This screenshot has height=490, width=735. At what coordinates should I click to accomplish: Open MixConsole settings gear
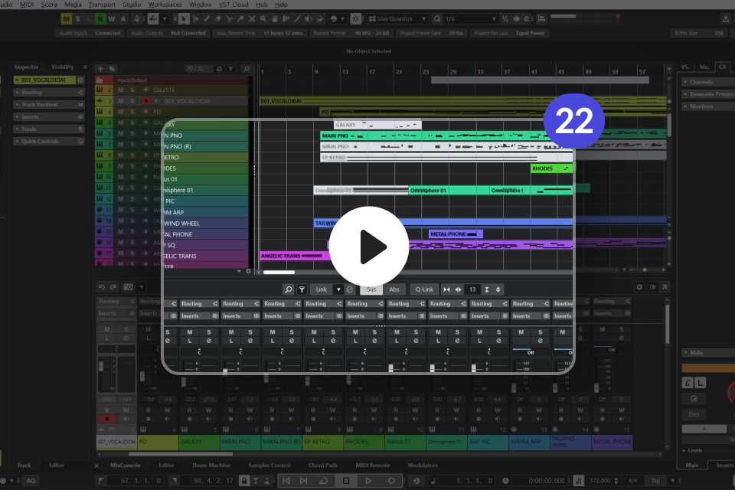pyautogui.click(x=639, y=287)
